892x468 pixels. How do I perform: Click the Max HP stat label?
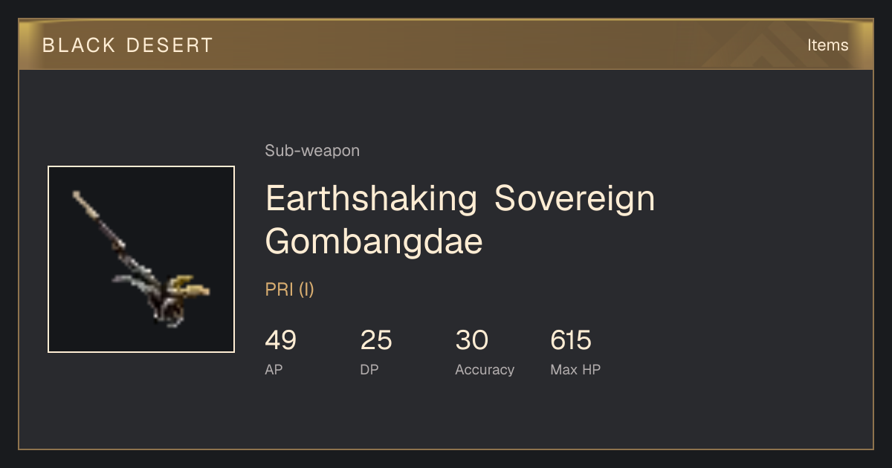(x=575, y=369)
